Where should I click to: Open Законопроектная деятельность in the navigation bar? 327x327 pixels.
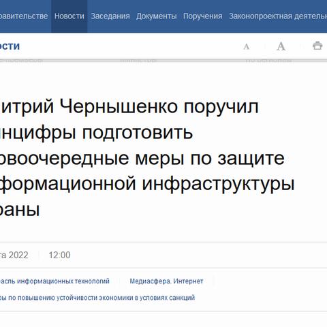click(278, 16)
